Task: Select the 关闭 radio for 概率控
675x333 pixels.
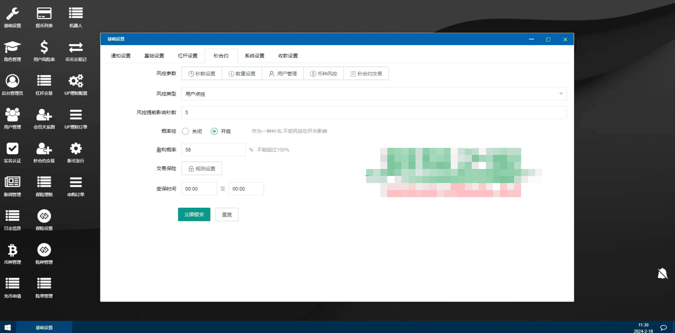Action: [x=186, y=131]
